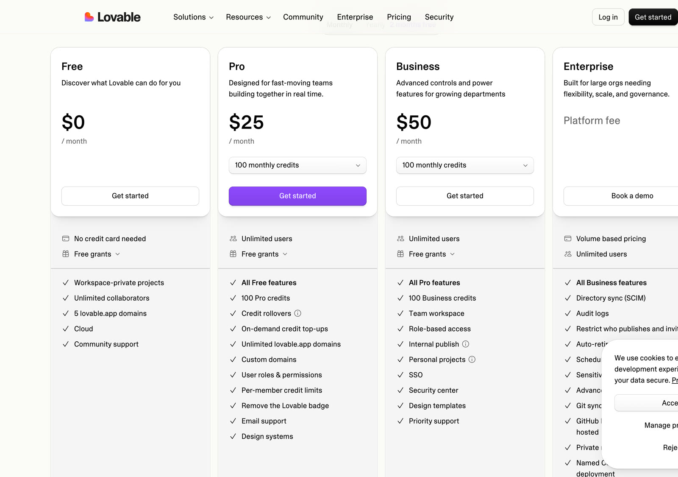Click the checkmark beside All Business features
This screenshot has width=678, height=477.
568,283
